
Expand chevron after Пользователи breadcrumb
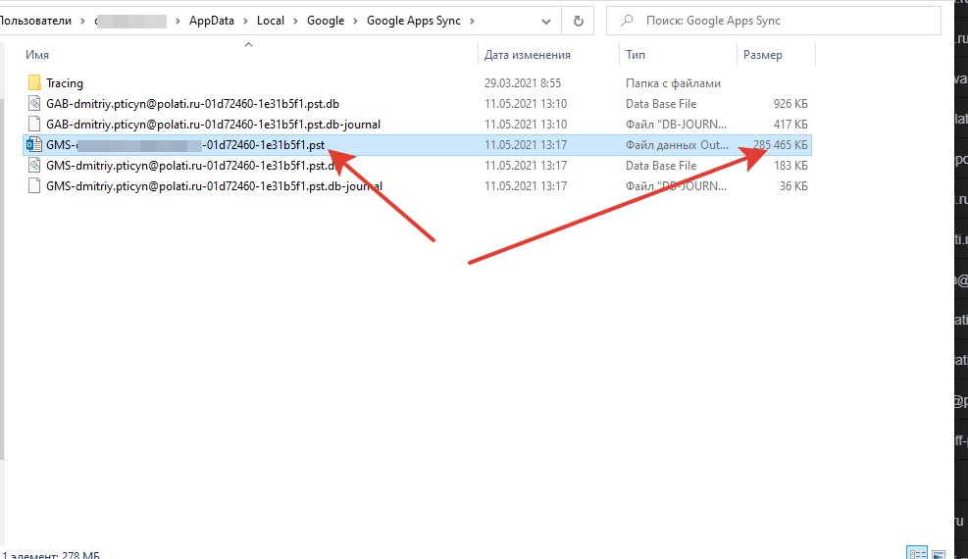click(82, 21)
